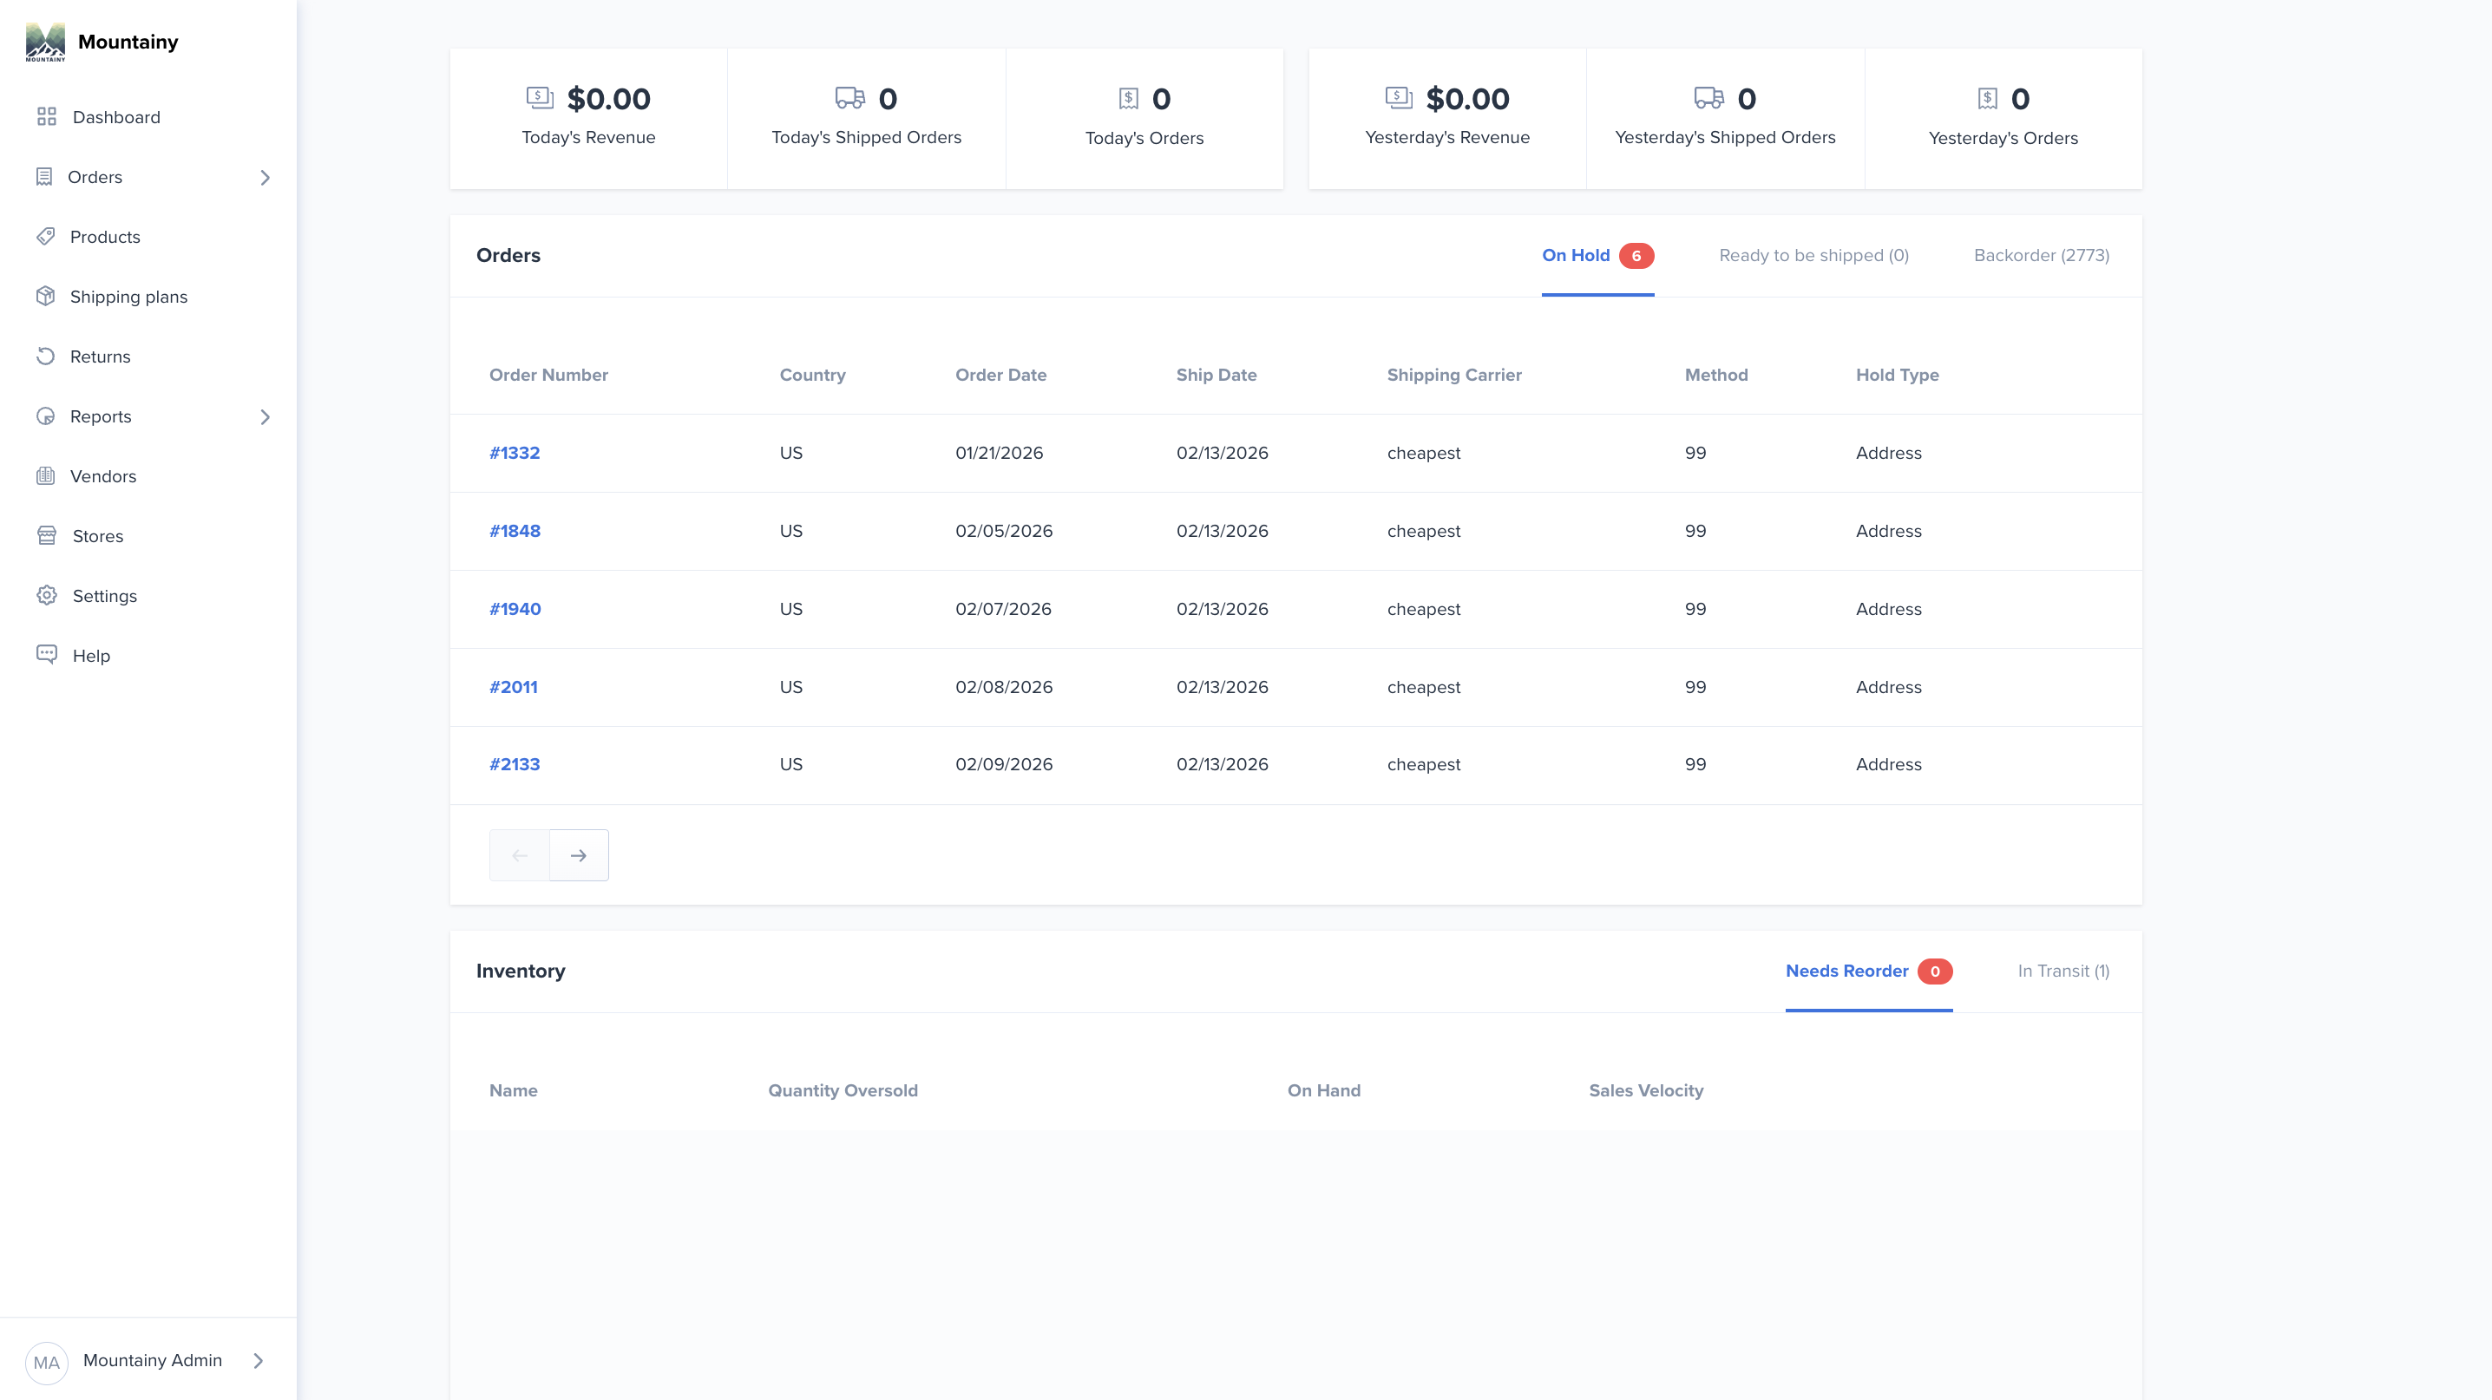Click the Method column header

pos(1716,375)
